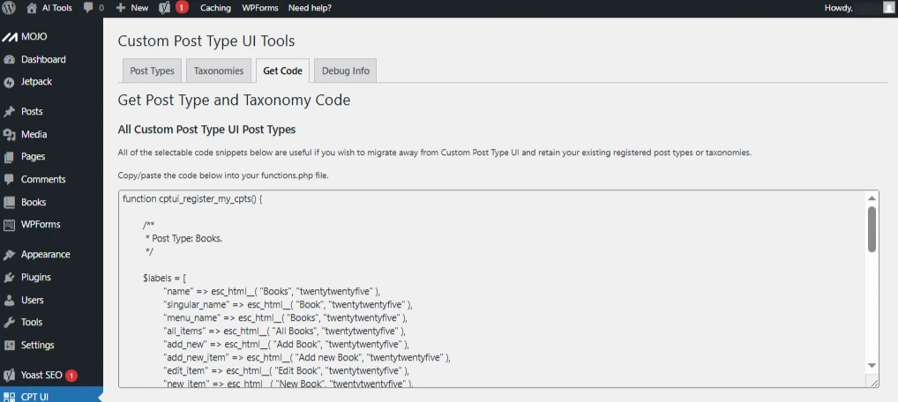This screenshot has height=402, width=898.
Task: Open Media library from sidebar icon
Action: click(x=10, y=135)
